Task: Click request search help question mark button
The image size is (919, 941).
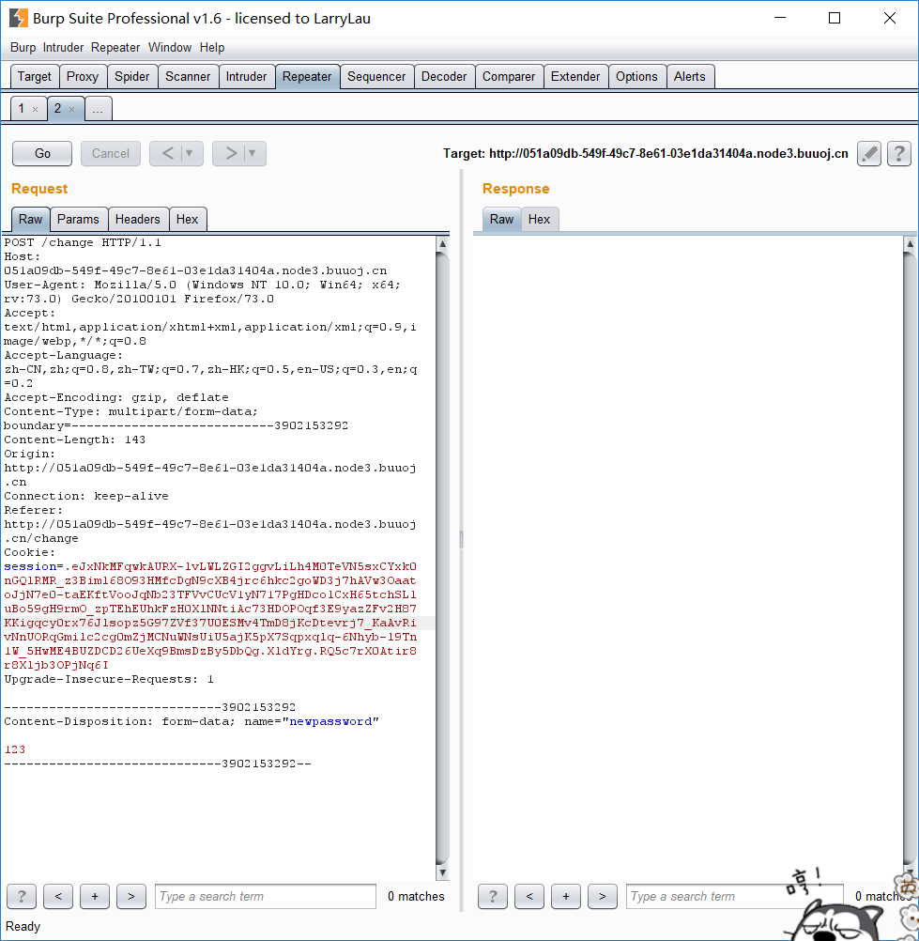Action: [x=22, y=896]
